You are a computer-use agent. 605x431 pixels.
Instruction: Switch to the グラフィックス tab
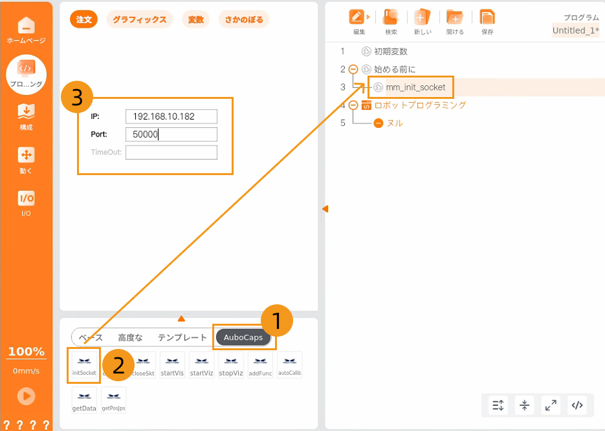point(139,19)
